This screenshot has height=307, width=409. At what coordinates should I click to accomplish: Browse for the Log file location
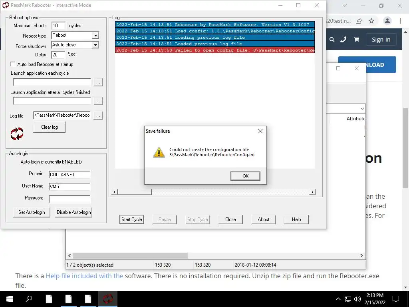click(x=98, y=116)
